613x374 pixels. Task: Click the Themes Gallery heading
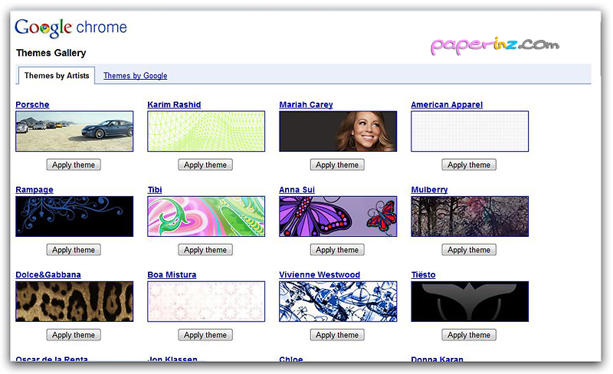click(51, 53)
